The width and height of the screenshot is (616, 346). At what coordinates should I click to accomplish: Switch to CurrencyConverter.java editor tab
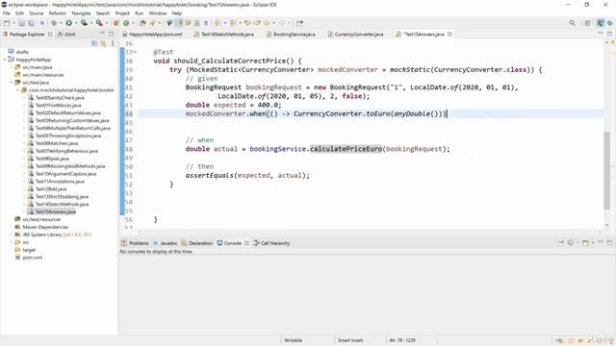355,35
